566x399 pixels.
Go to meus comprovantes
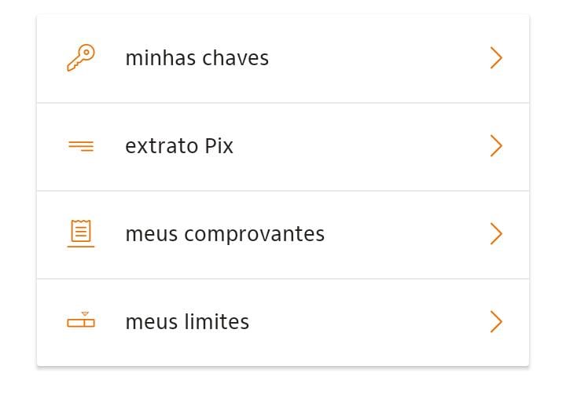(283, 235)
